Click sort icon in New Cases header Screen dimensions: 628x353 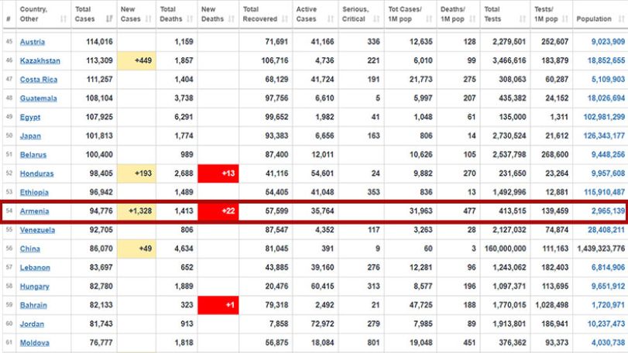tap(149, 19)
